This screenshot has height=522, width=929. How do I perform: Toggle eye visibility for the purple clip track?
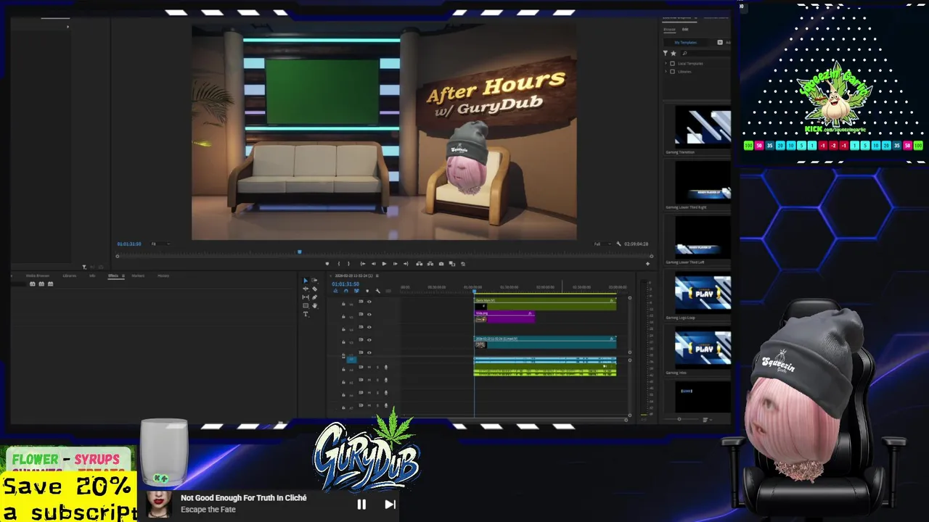[x=369, y=315]
